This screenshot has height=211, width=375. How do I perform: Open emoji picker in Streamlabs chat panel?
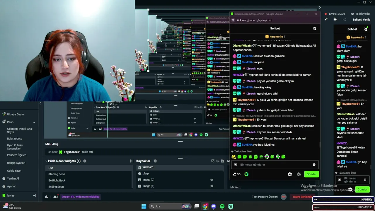pyautogui.click(x=365, y=180)
